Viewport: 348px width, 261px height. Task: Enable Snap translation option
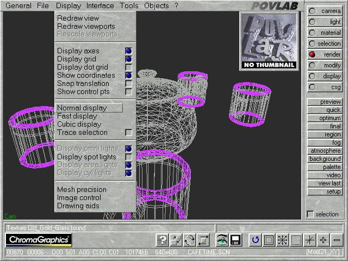[128, 84]
